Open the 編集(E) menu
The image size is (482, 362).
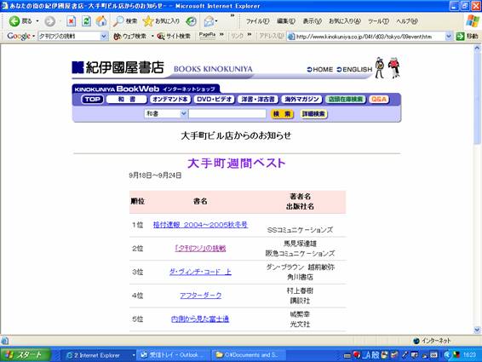point(286,21)
